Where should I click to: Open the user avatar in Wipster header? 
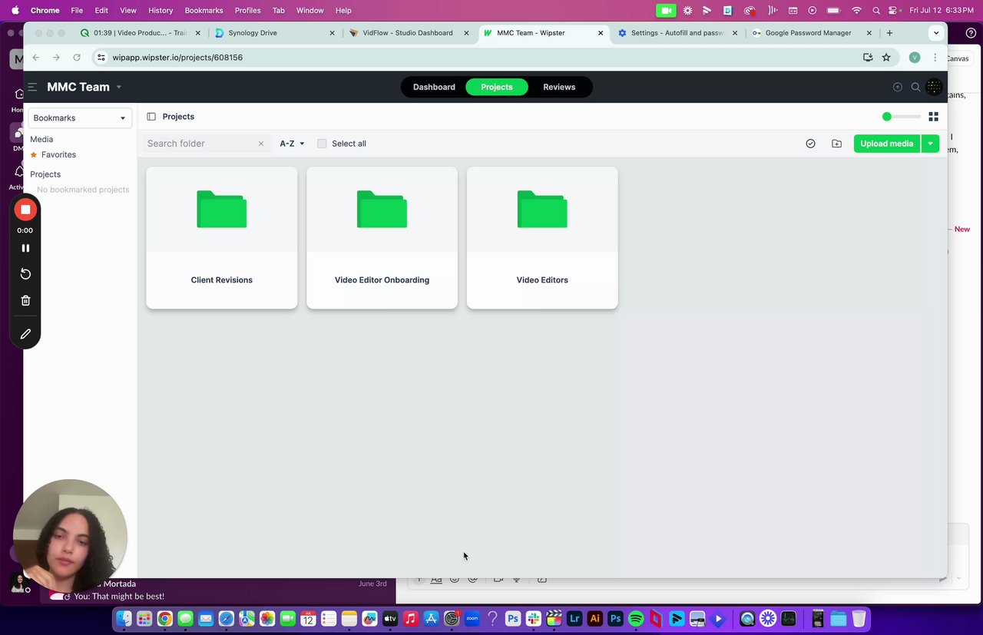934,87
